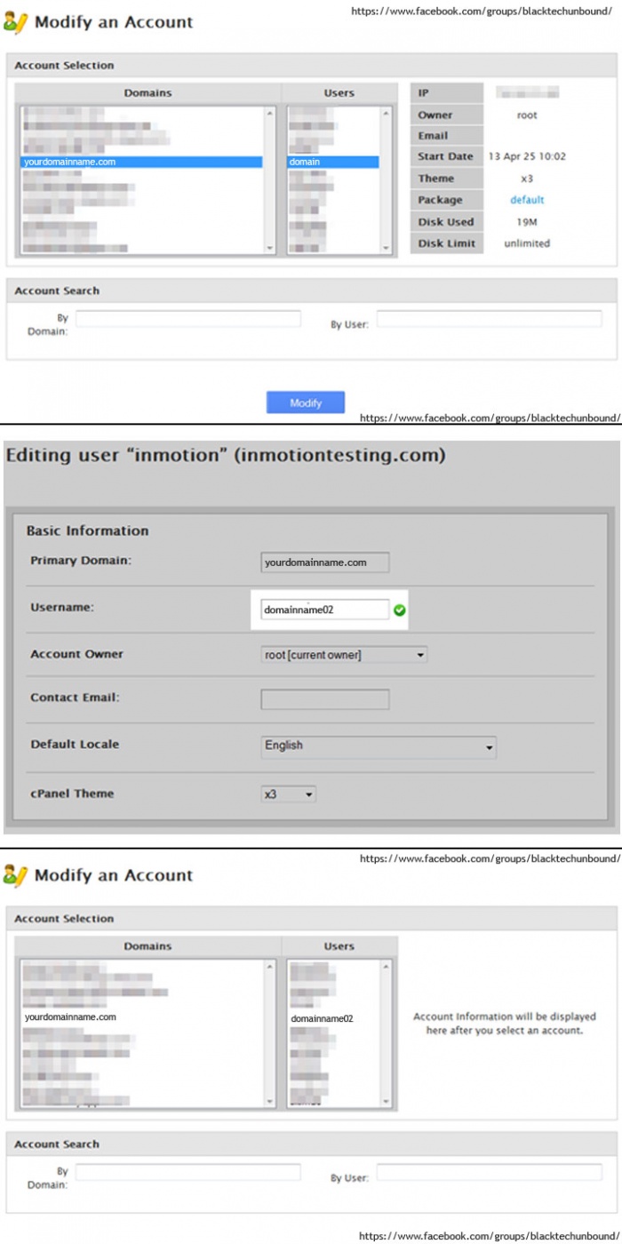Expand the Default Locale dropdown
This screenshot has height=1244, width=622.
pyautogui.click(x=378, y=746)
